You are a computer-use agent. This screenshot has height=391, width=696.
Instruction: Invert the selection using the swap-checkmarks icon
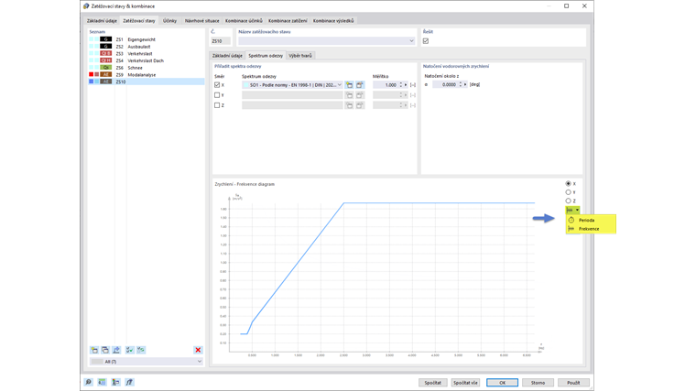(x=141, y=350)
